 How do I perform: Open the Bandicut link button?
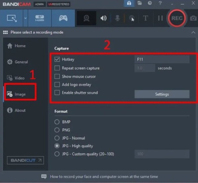point(25,160)
